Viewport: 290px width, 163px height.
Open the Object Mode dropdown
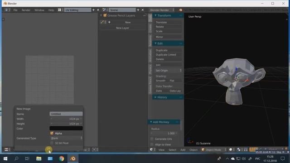click(x=214, y=150)
